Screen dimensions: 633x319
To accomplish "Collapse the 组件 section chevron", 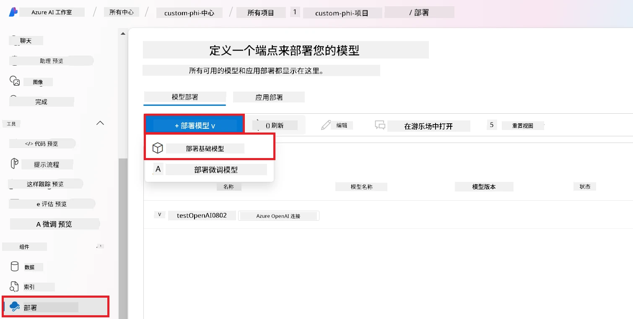I will coord(100,246).
